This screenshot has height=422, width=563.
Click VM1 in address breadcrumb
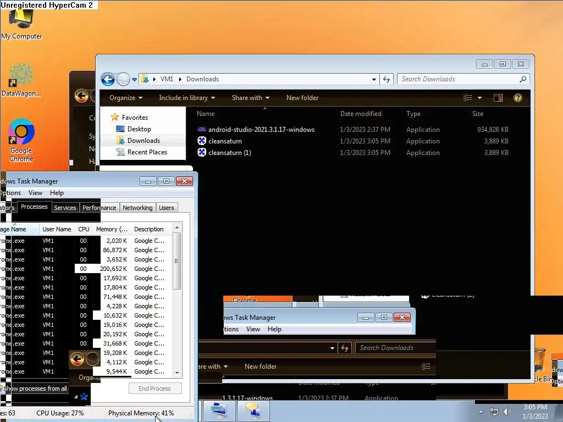(x=167, y=79)
